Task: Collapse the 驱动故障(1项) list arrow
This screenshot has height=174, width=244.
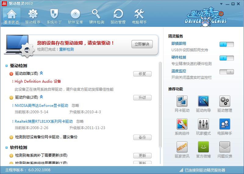Action: [41, 73]
